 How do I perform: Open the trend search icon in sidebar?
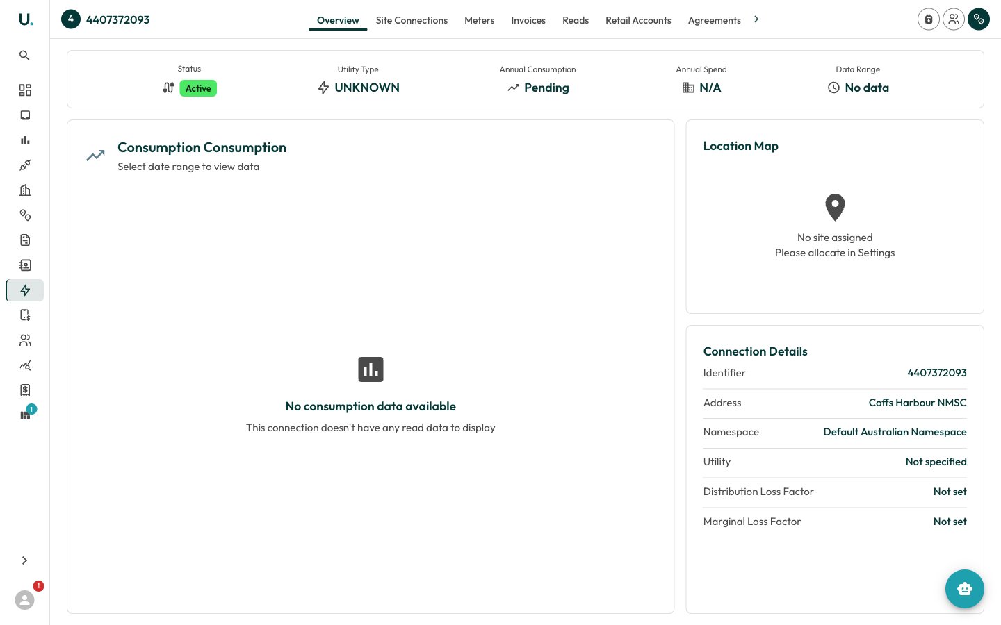pyautogui.click(x=25, y=365)
